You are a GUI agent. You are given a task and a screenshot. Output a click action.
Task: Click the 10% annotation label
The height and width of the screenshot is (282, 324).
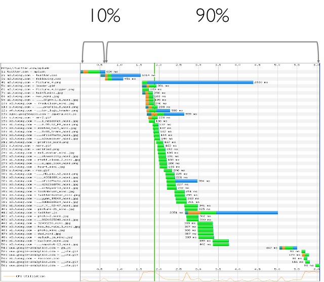[x=103, y=16]
